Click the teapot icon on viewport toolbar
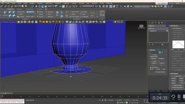The image size is (185, 104). pyautogui.click(x=18, y=22)
